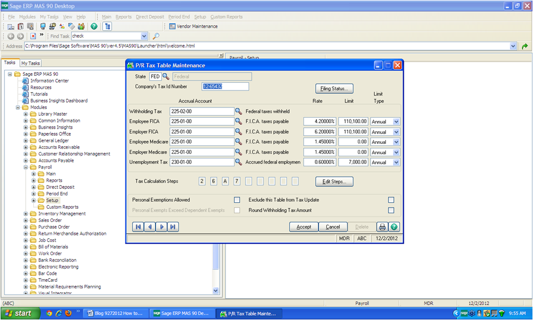Go to first record navigation arrow

tap(138, 227)
